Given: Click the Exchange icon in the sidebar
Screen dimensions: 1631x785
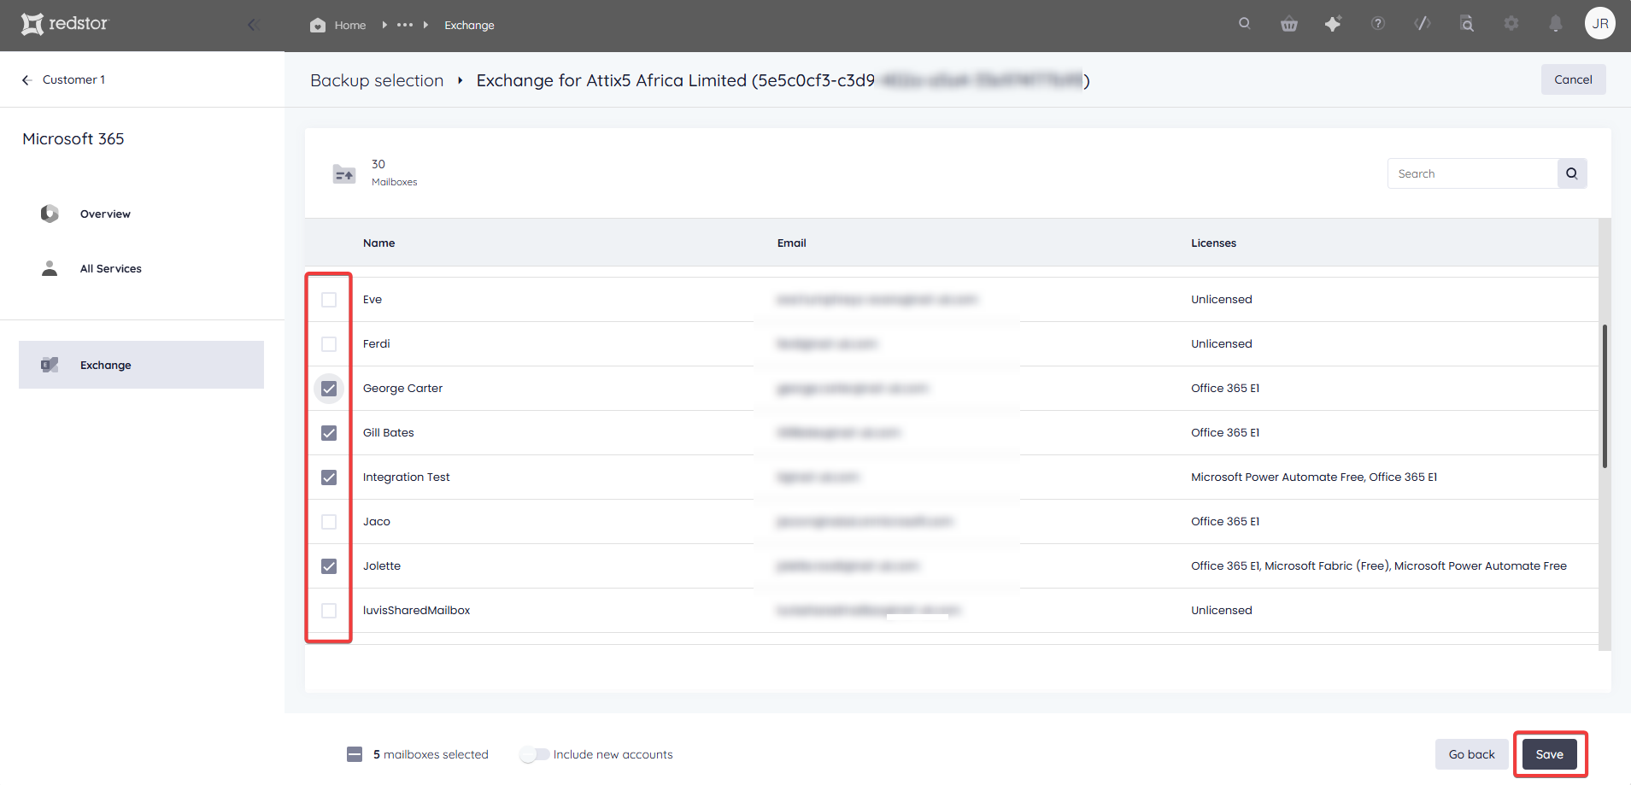Looking at the screenshot, I should coord(50,365).
